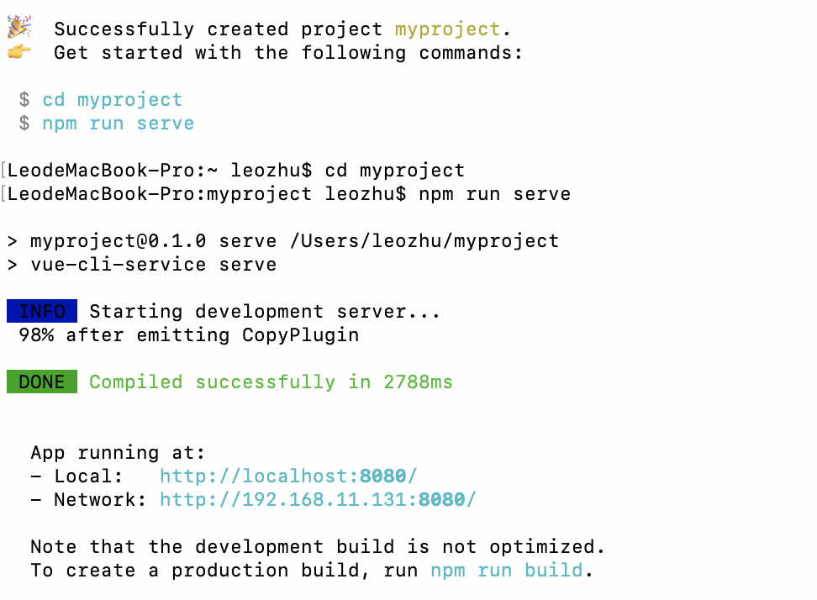Click 'Get started with the following commands' text
This screenshot has height=600, width=817.
pos(288,53)
